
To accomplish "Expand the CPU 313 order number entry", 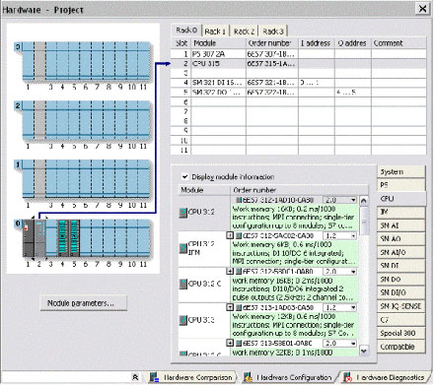I will (230, 307).
